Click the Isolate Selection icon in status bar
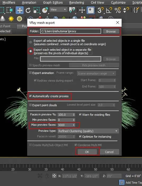The height and width of the screenshot is (186, 142). point(40,176)
